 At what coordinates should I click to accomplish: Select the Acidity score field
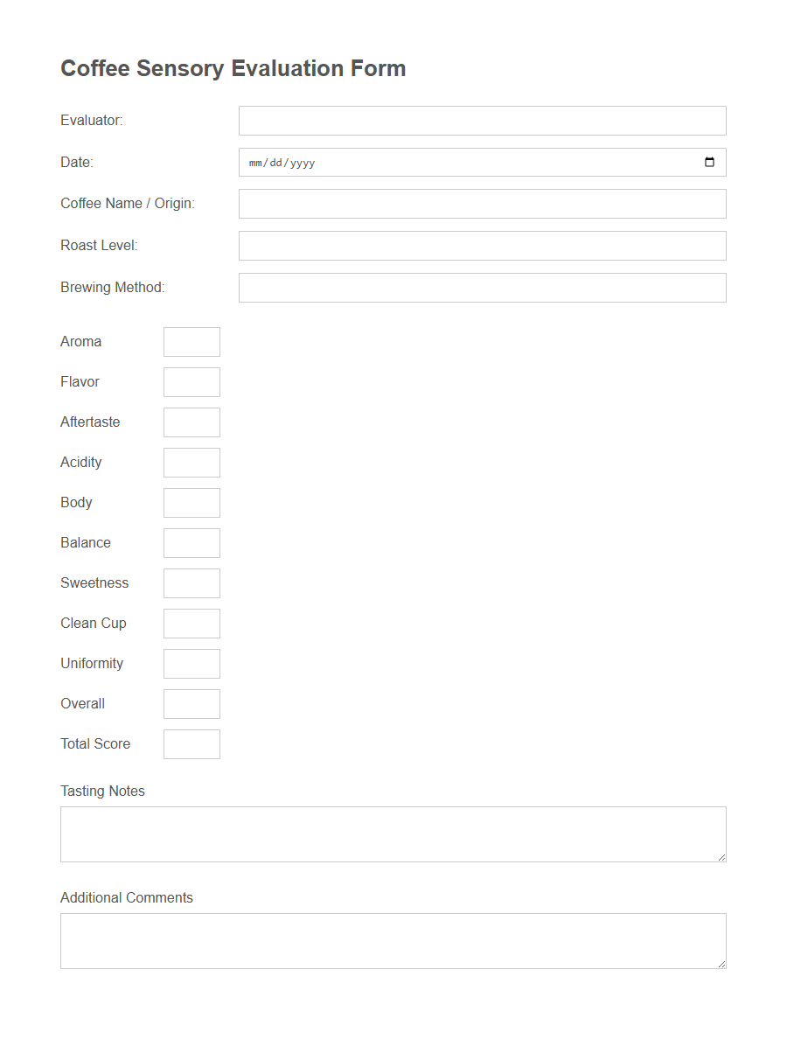click(x=191, y=462)
